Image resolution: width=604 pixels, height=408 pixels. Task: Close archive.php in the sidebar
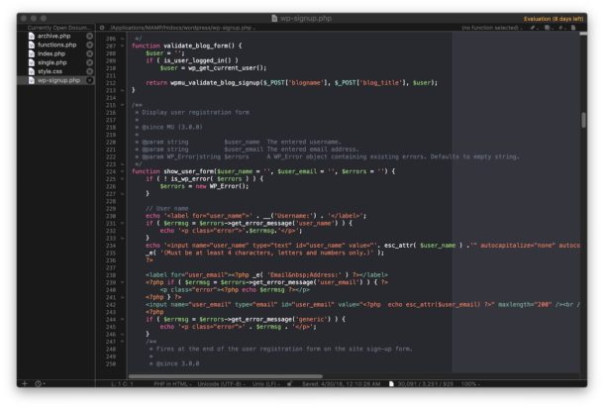[x=89, y=36]
